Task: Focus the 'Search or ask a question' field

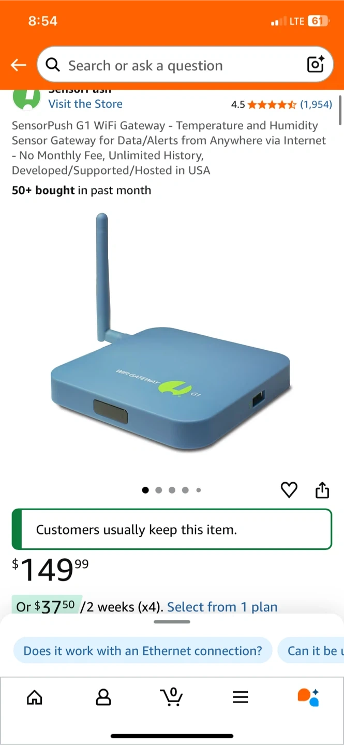Action: point(185,65)
